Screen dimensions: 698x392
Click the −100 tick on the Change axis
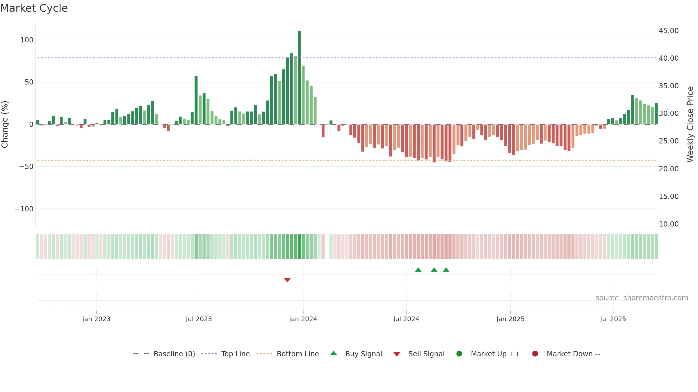point(24,209)
